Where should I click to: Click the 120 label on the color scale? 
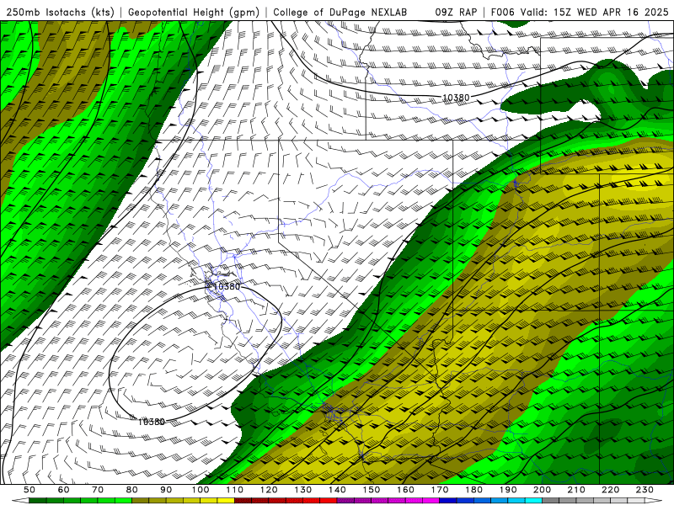point(269,490)
